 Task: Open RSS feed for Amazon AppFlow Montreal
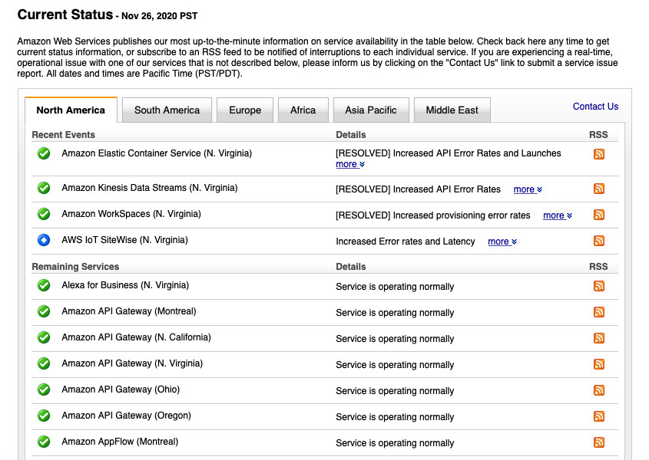tap(598, 442)
